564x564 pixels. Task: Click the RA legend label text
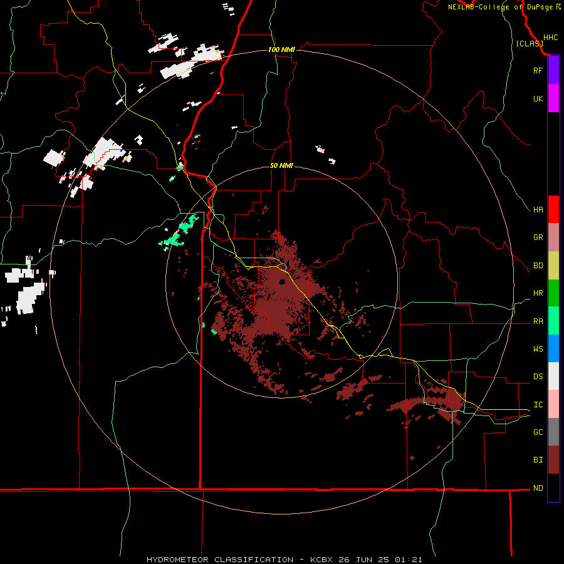(x=538, y=321)
